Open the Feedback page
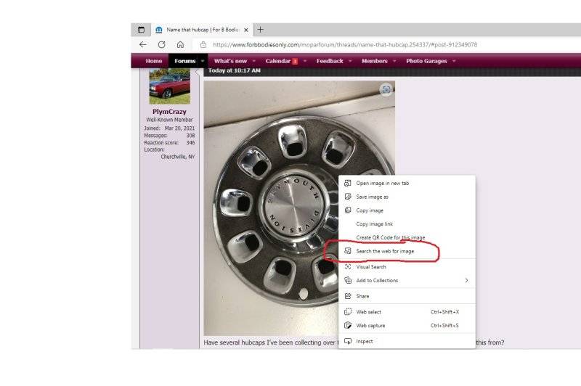Image resolution: width=581 pixels, height=386 pixels. tap(330, 61)
